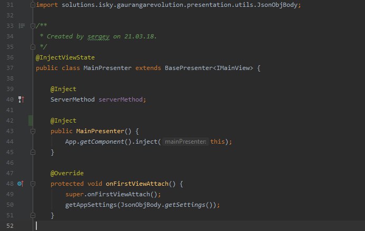Click line number 36 in the gutter
The height and width of the screenshot is (231, 365).
pyautogui.click(x=10, y=57)
